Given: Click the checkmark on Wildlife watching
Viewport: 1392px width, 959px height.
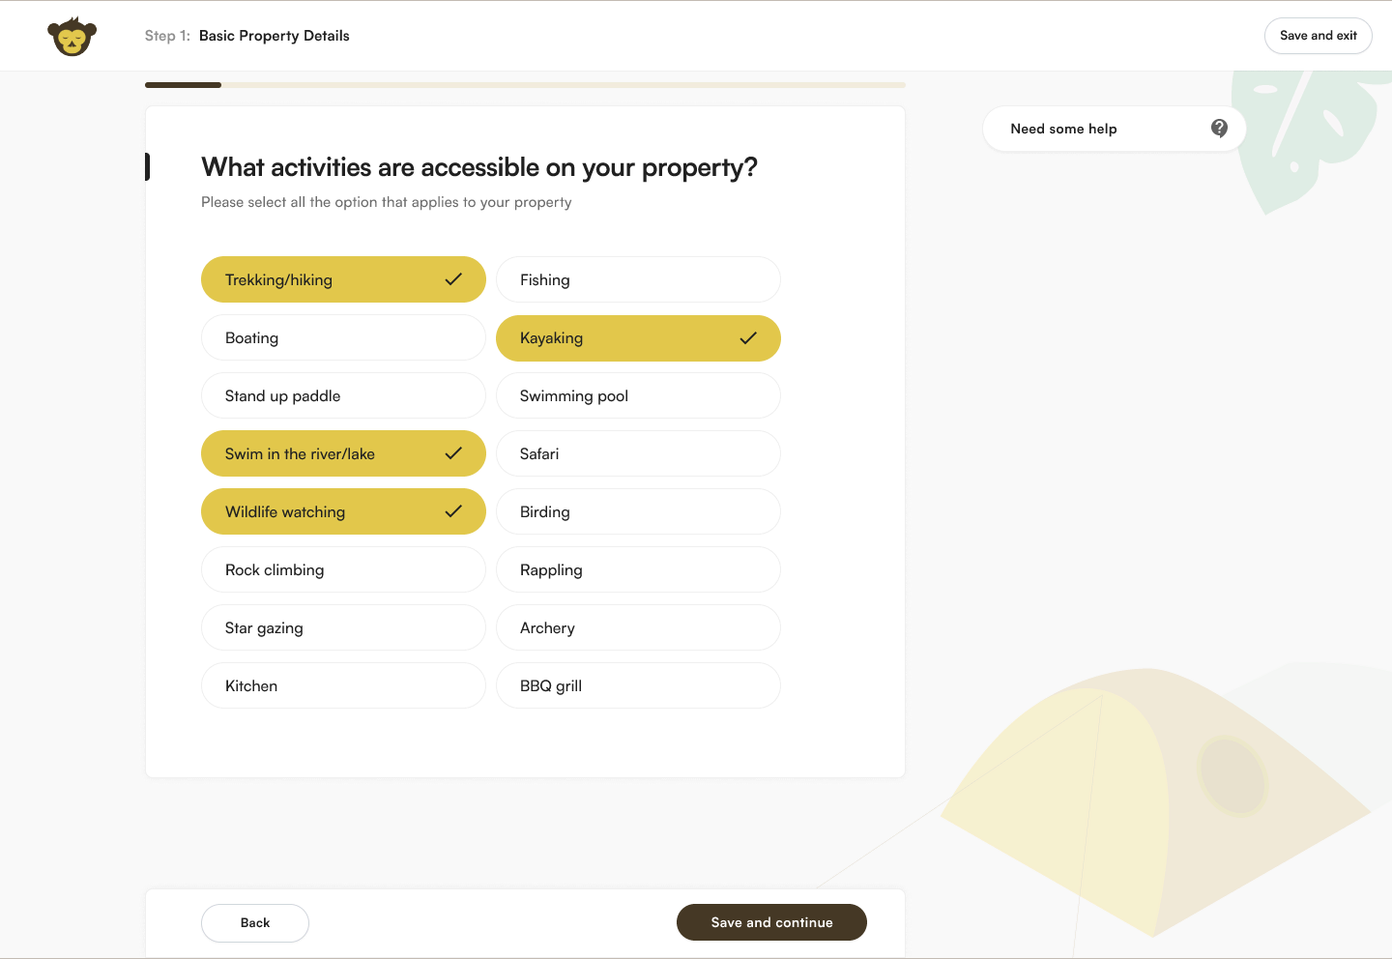Looking at the screenshot, I should tap(453, 511).
